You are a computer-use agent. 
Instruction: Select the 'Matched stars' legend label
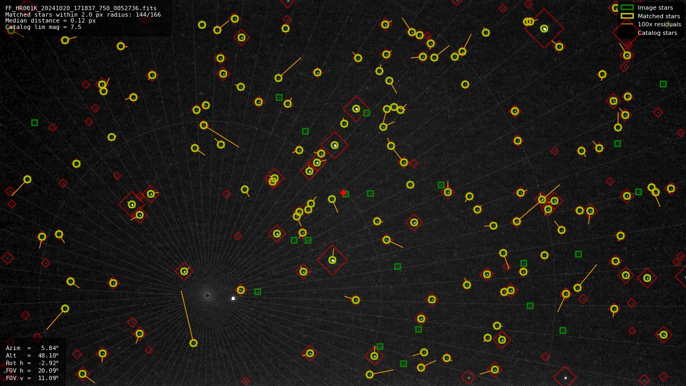(x=659, y=16)
